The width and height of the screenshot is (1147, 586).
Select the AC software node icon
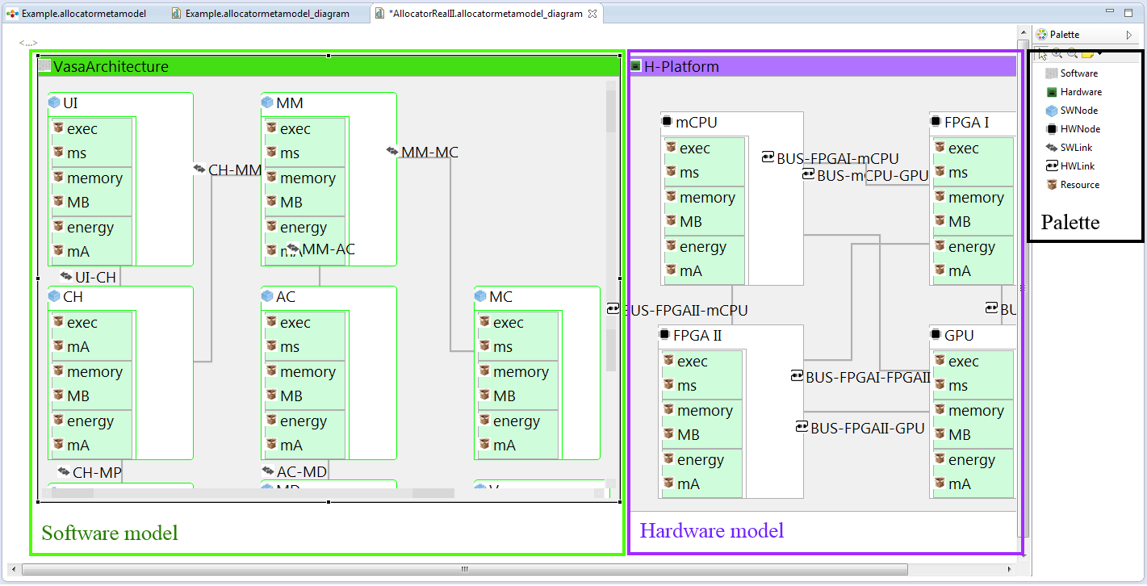267,296
